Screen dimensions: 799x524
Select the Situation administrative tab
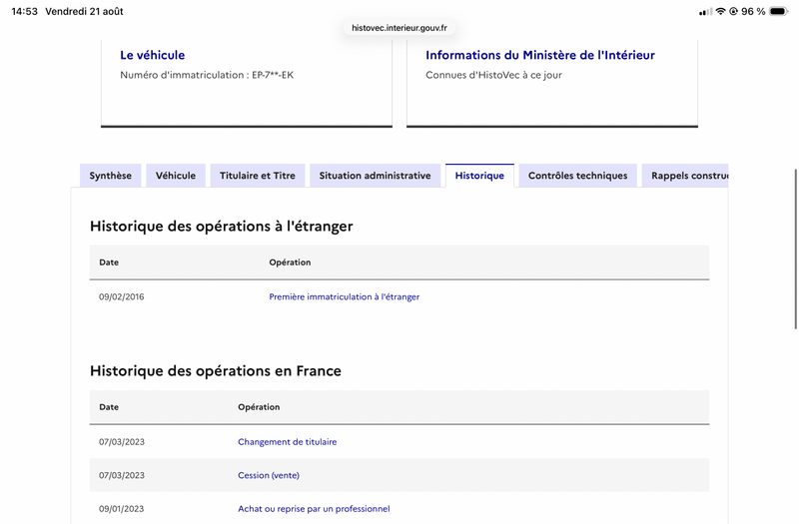coord(376,176)
